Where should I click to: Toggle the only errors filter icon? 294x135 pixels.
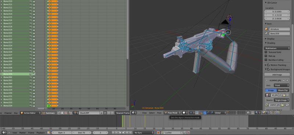66,113
